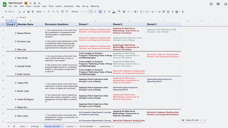
Task: Open horizontal align dropdown
Action: [x=136, y=12]
